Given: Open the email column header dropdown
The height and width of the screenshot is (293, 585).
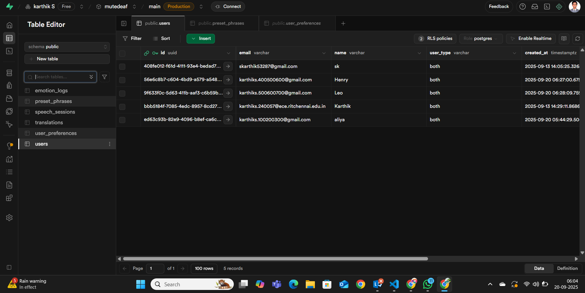Looking at the screenshot, I should click(324, 53).
